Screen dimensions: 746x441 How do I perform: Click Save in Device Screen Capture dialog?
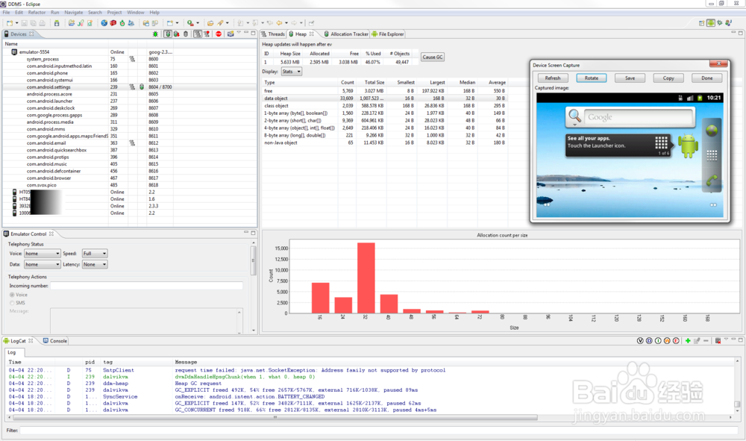[630, 78]
